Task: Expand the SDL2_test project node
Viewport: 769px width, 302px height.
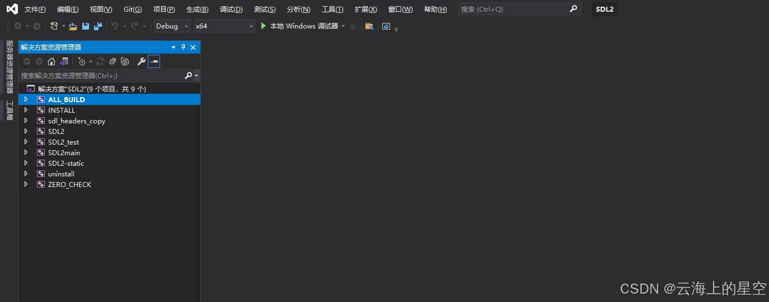Action: click(x=26, y=142)
